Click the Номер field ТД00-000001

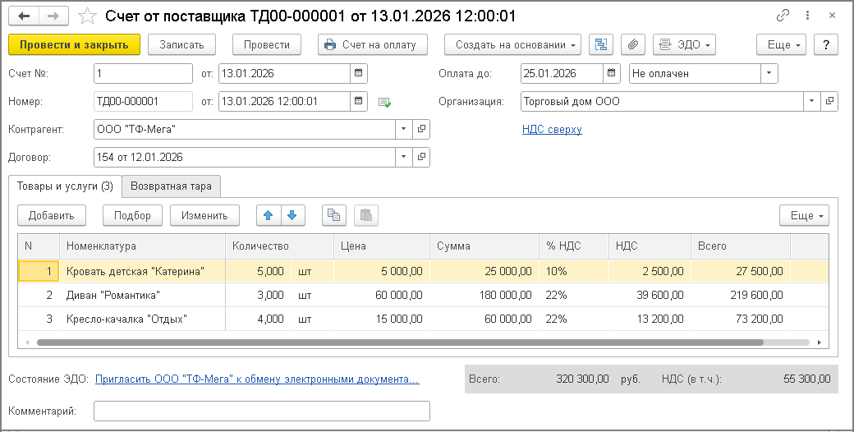[x=143, y=101]
